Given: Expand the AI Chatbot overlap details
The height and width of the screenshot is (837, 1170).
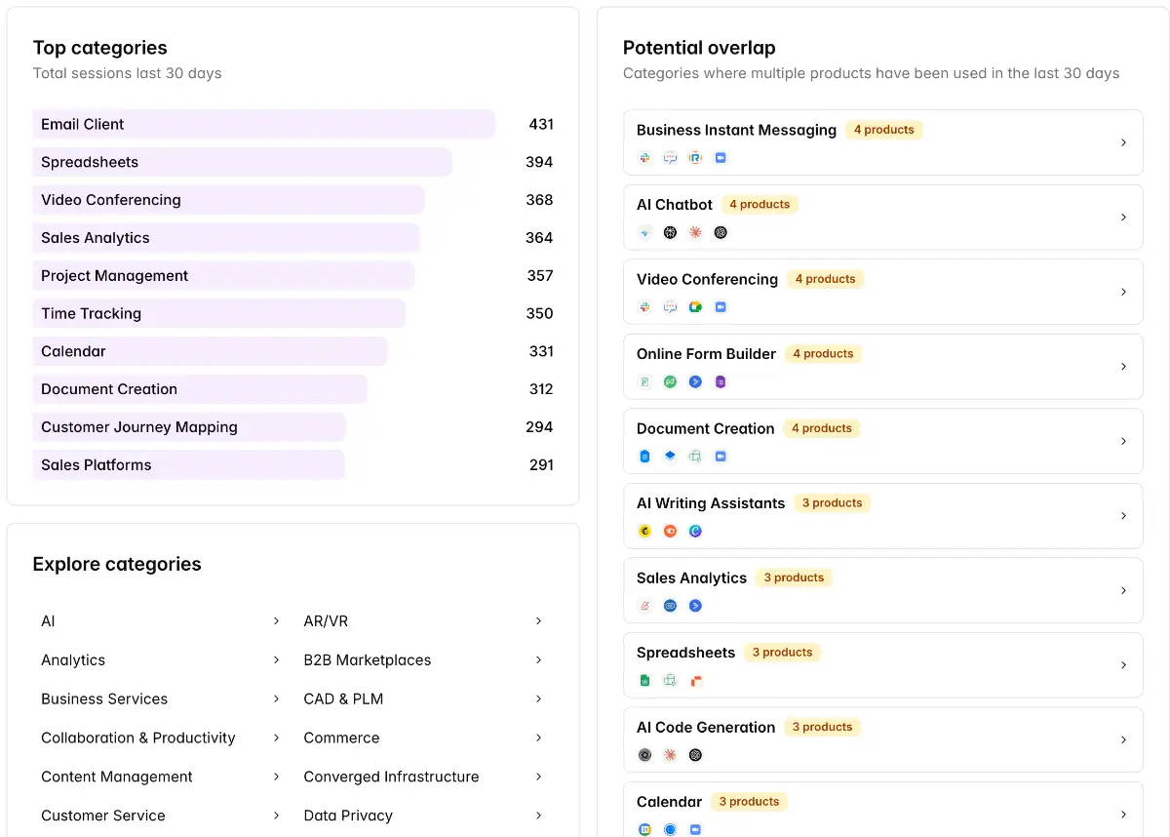Looking at the screenshot, I should pyautogui.click(x=1123, y=217).
